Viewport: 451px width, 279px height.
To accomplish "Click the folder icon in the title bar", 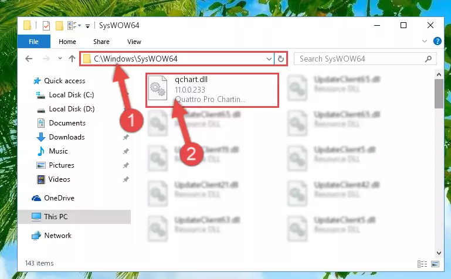I will 28,26.
